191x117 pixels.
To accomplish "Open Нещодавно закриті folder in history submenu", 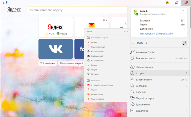I will click(107, 38).
